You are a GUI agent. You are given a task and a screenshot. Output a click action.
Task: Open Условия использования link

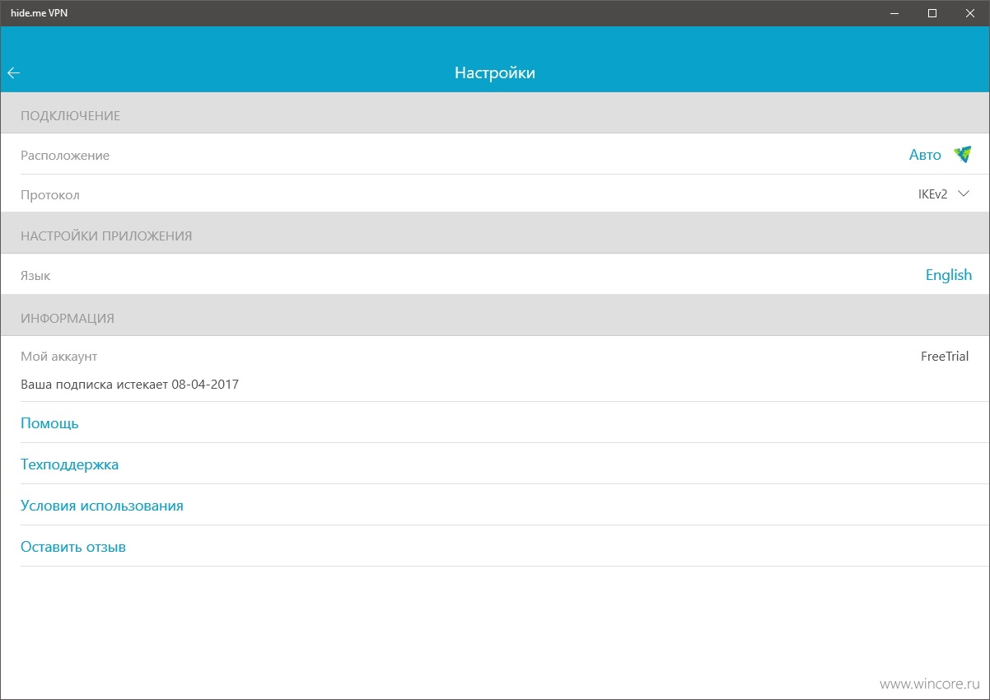[102, 506]
